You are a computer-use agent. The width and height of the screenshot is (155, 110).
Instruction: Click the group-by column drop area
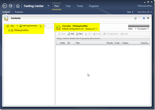pyautogui.click(x=103, y=38)
